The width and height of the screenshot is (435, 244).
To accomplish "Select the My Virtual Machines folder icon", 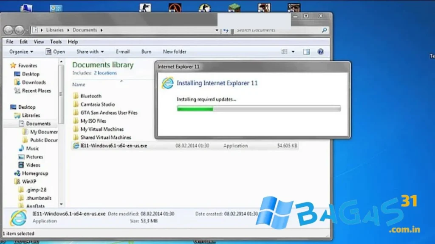I will tap(76, 129).
